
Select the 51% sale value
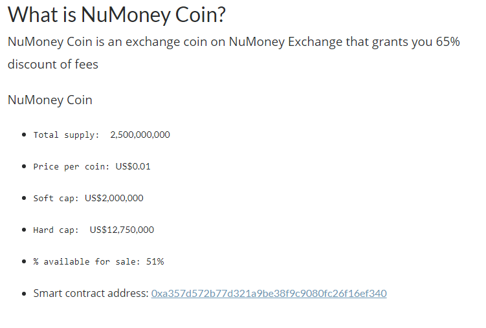155,262
